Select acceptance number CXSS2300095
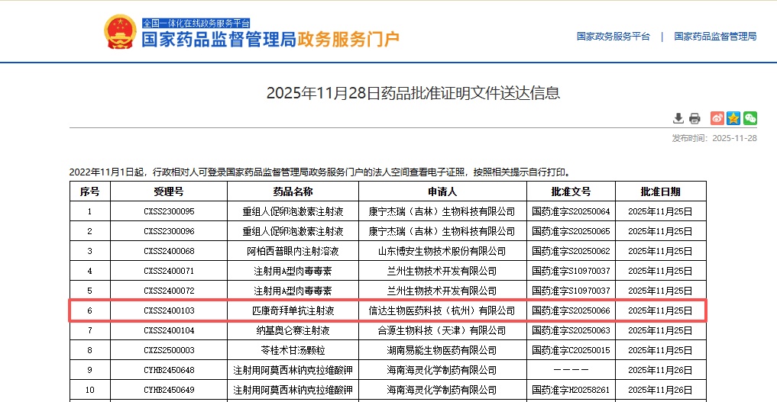 (169, 211)
